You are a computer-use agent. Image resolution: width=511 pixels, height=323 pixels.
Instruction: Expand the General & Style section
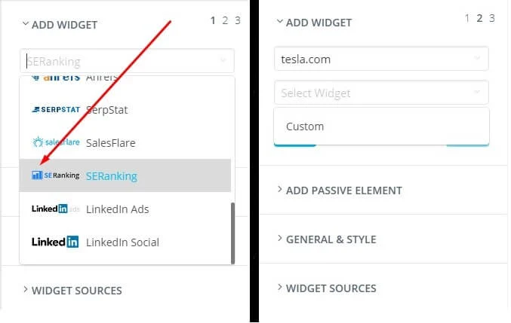pos(331,239)
